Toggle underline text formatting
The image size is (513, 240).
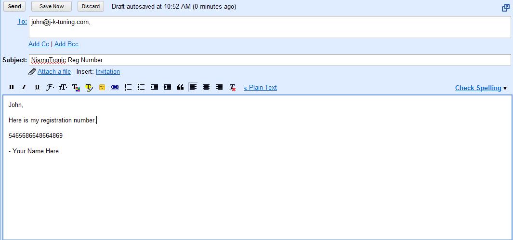37,87
